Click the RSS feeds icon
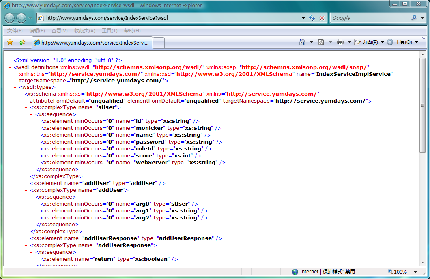The image size is (430, 279). 321,42
